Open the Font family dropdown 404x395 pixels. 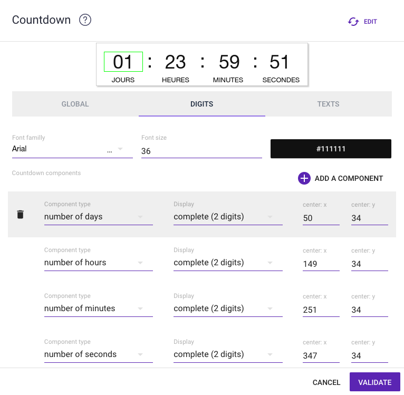click(72, 149)
